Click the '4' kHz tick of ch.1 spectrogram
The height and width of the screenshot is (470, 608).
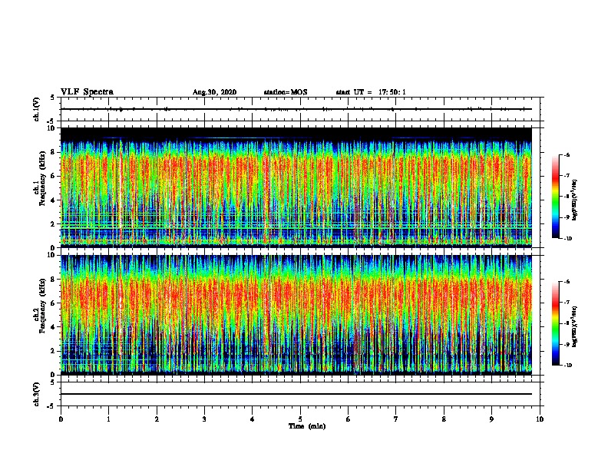pos(53,200)
